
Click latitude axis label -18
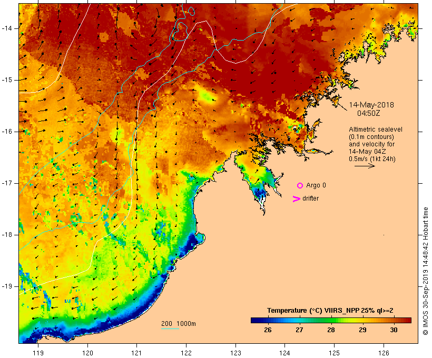tap(7, 235)
